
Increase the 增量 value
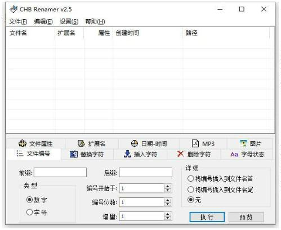[x=168, y=214]
